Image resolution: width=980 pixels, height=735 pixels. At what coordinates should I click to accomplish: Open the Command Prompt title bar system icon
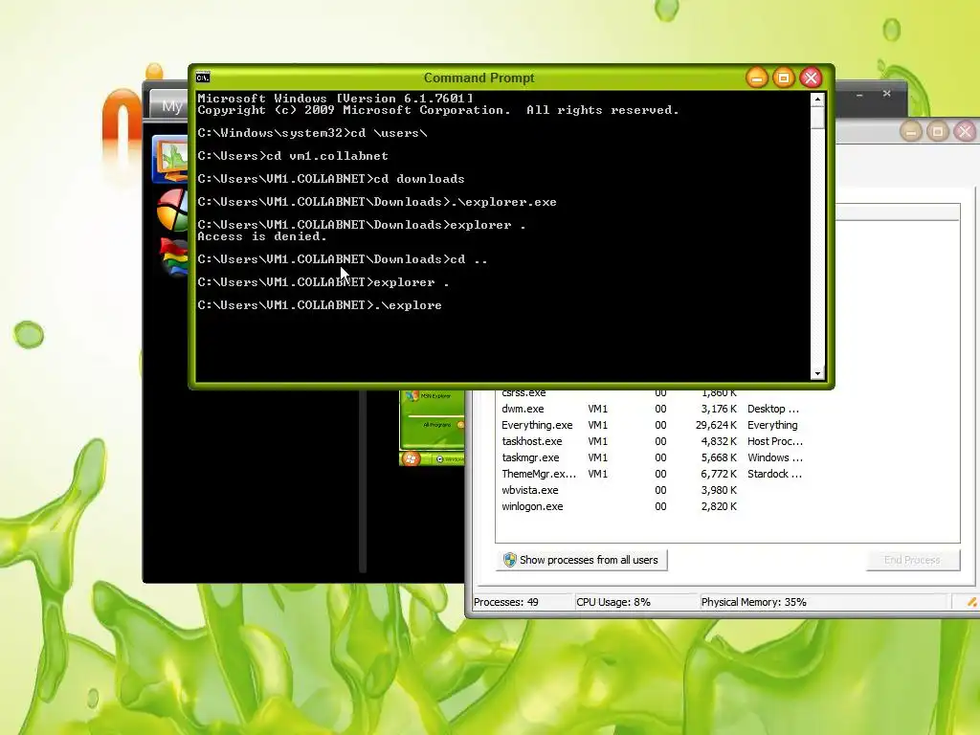pos(203,78)
